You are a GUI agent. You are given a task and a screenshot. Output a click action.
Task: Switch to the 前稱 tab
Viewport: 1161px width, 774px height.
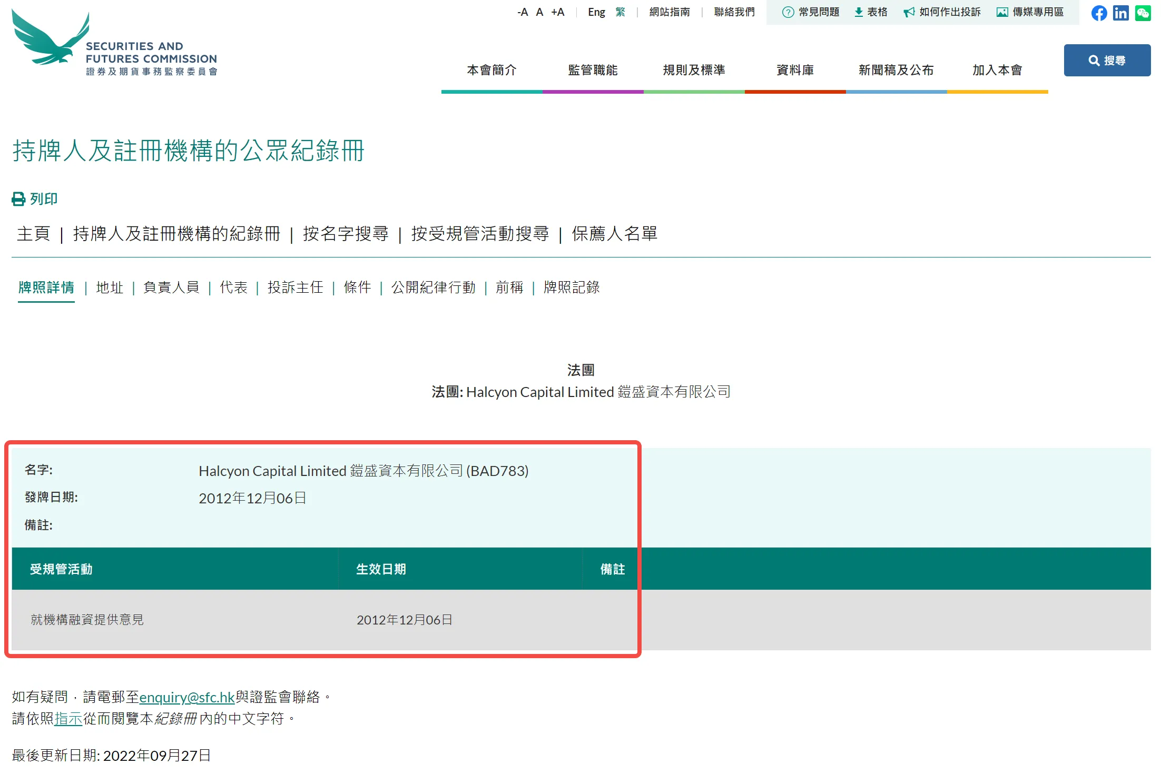(x=509, y=287)
